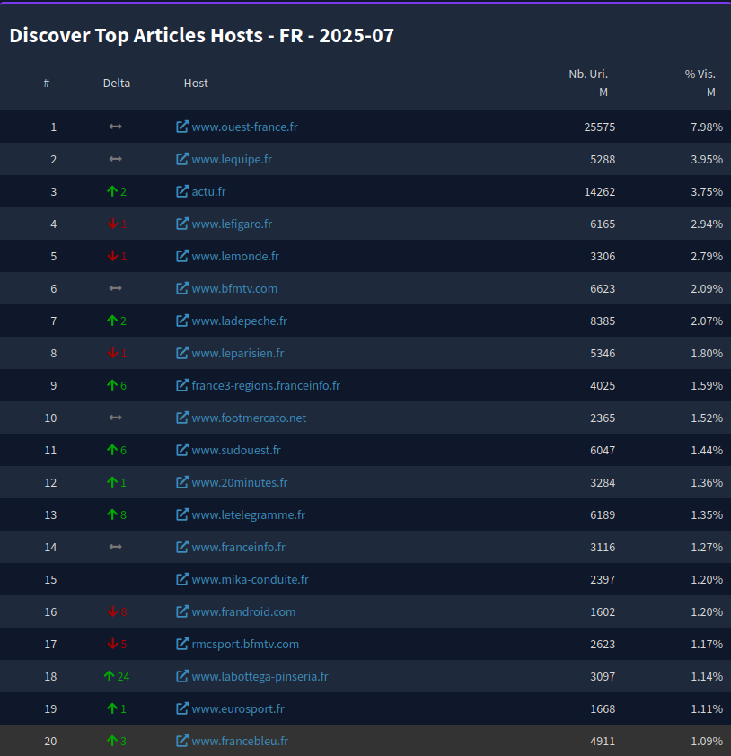Open the www.eurosport.fr host link
The width and height of the screenshot is (731, 756).
238,708
